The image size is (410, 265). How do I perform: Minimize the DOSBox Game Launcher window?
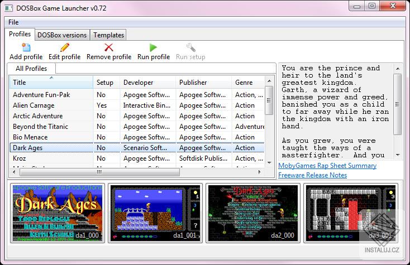click(x=357, y=6)
